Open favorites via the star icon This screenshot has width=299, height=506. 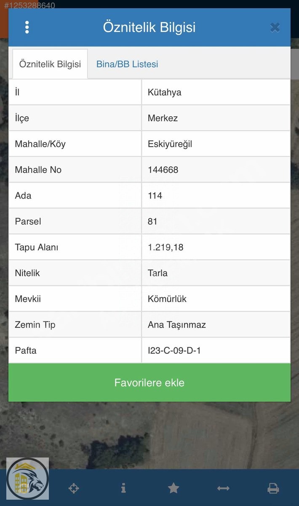174,488
